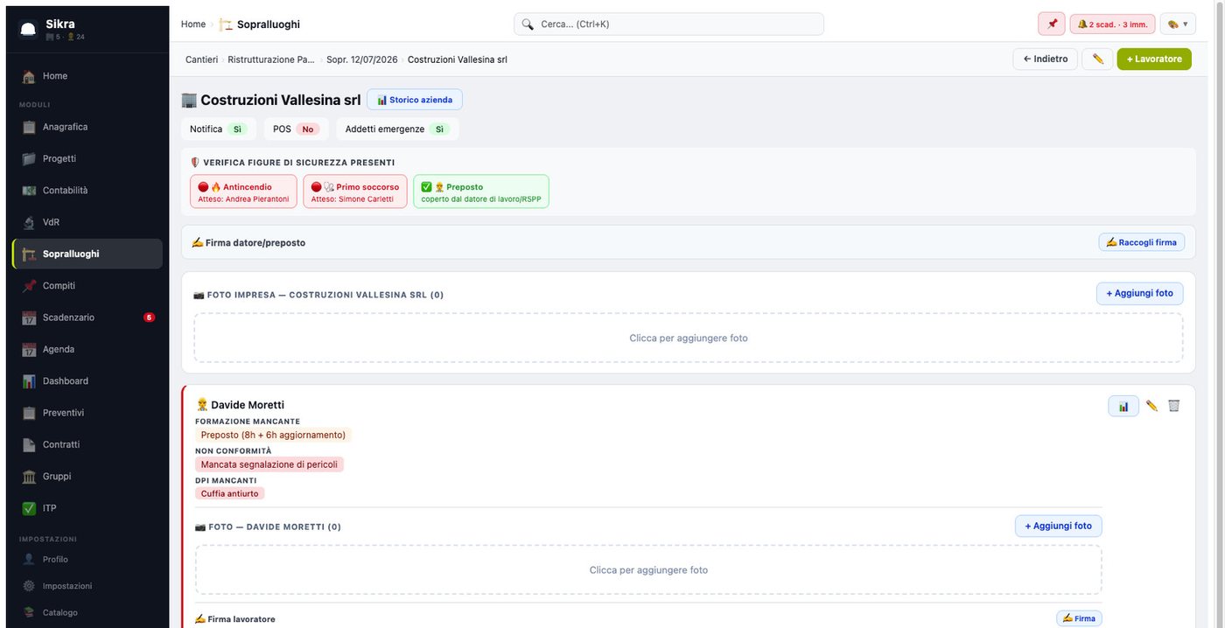
Task: Click the red pin icon button
Action: pyautogui.click(x=1052, y=24)
